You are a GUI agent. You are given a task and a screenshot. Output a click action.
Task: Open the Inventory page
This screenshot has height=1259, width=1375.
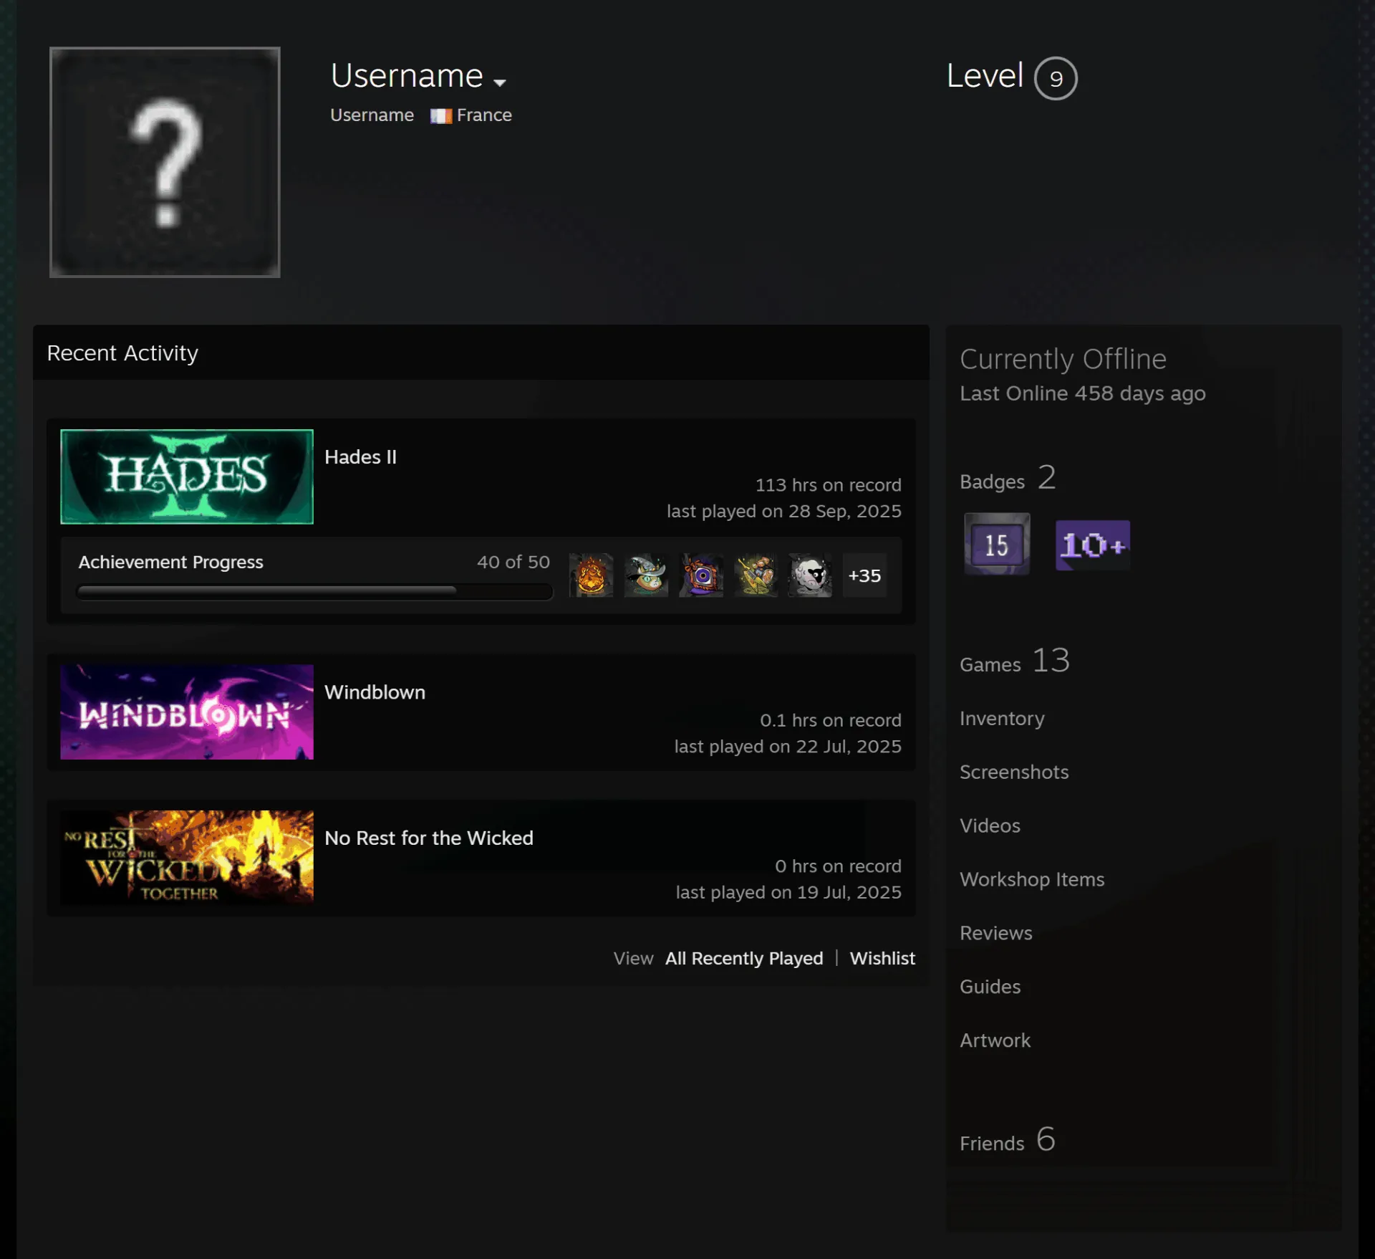pyautogui.click(x=1002, y=718)
